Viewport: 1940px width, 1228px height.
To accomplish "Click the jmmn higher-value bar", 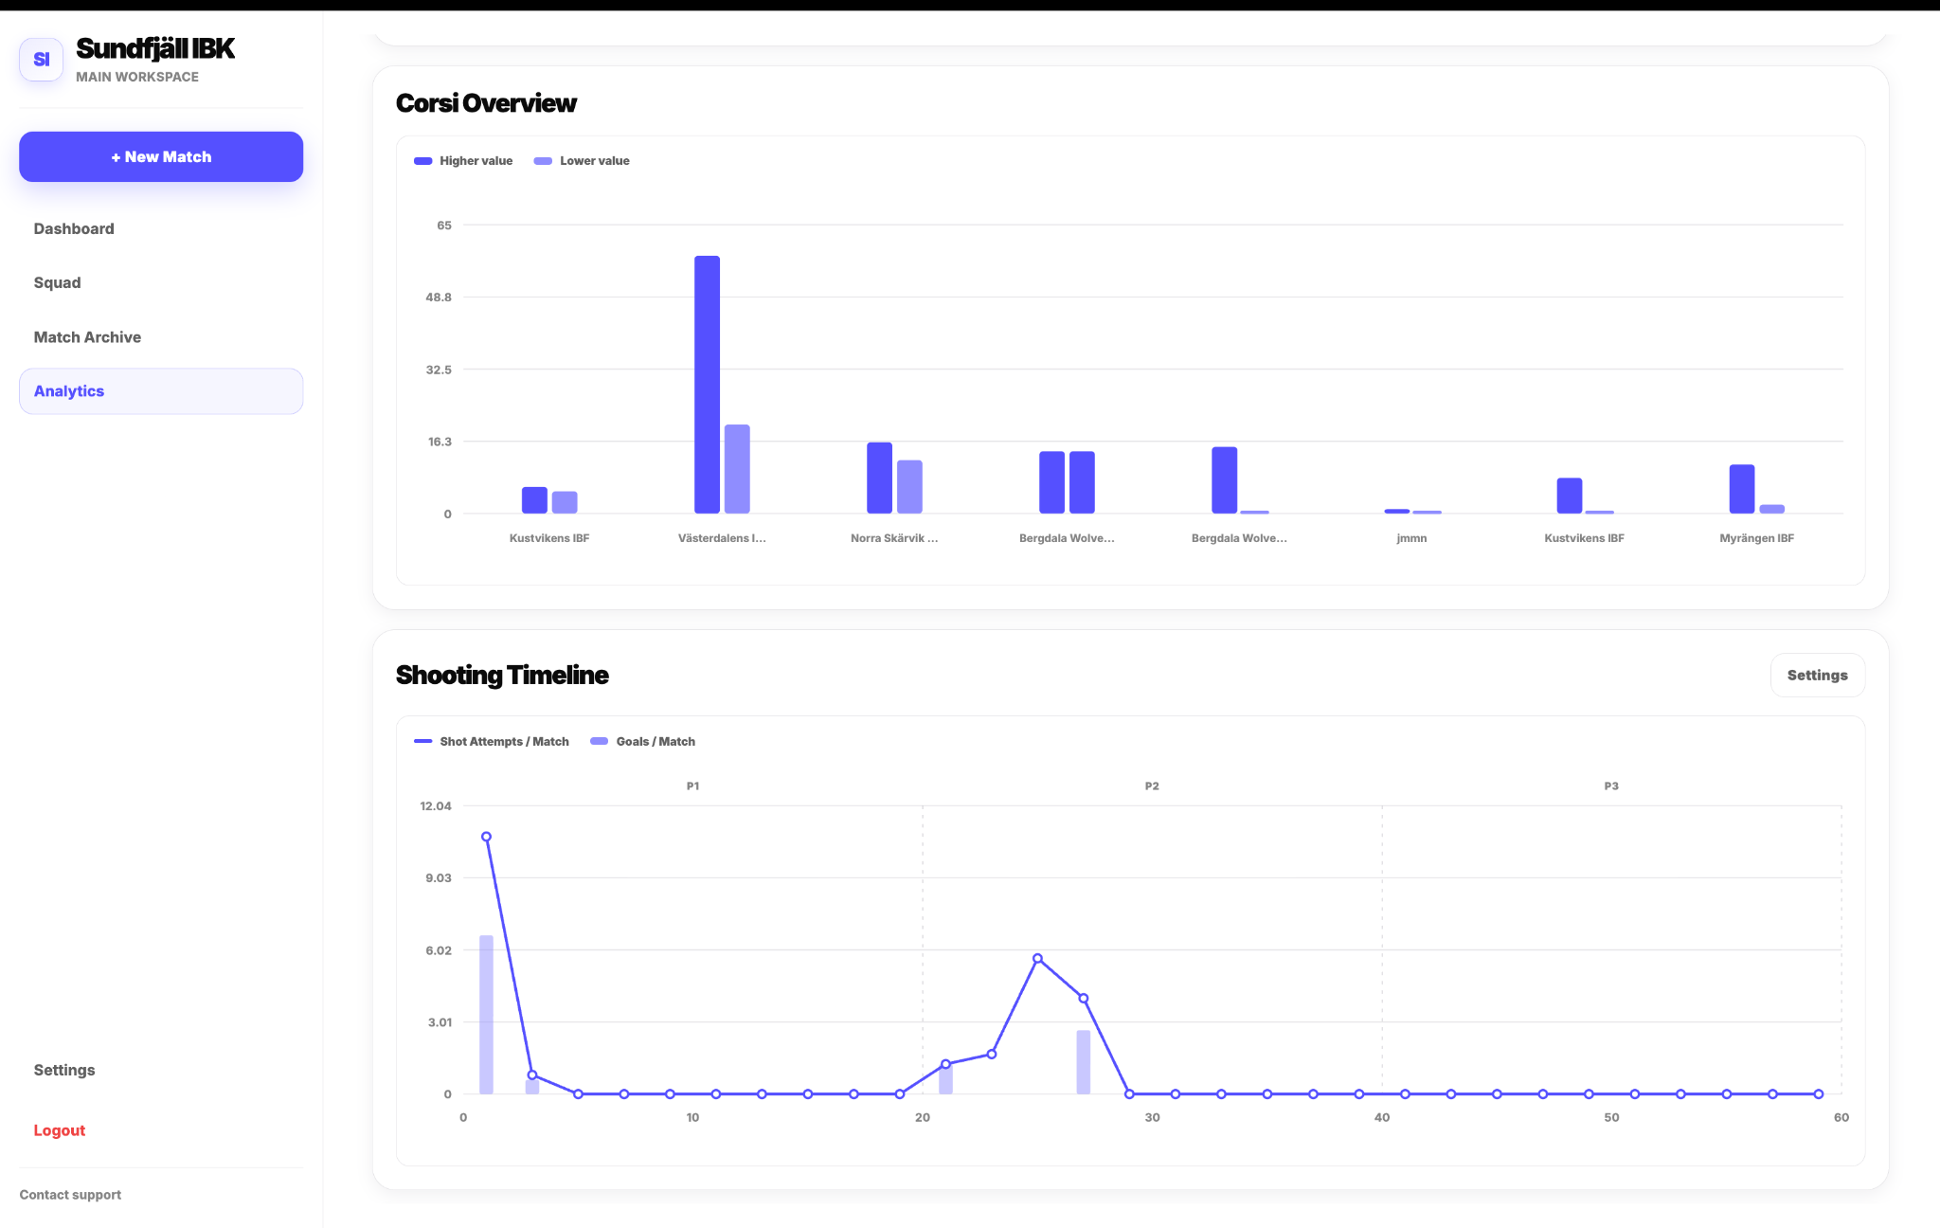I will click(x=1396, y=511).
